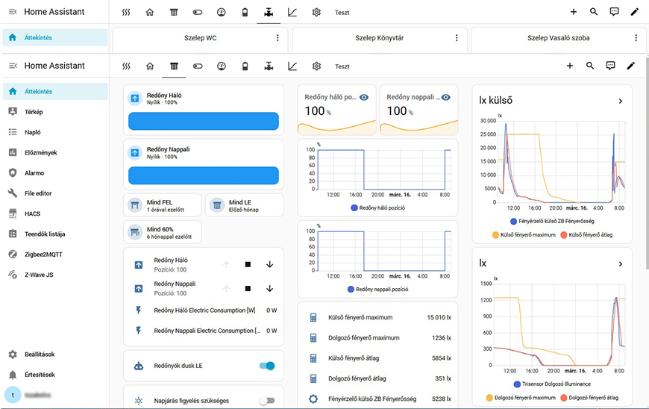The height and width of the screenshot is (409, 649).
Task: Click down arrow for Redőny Nappali cover
Action: coord(269,288)
